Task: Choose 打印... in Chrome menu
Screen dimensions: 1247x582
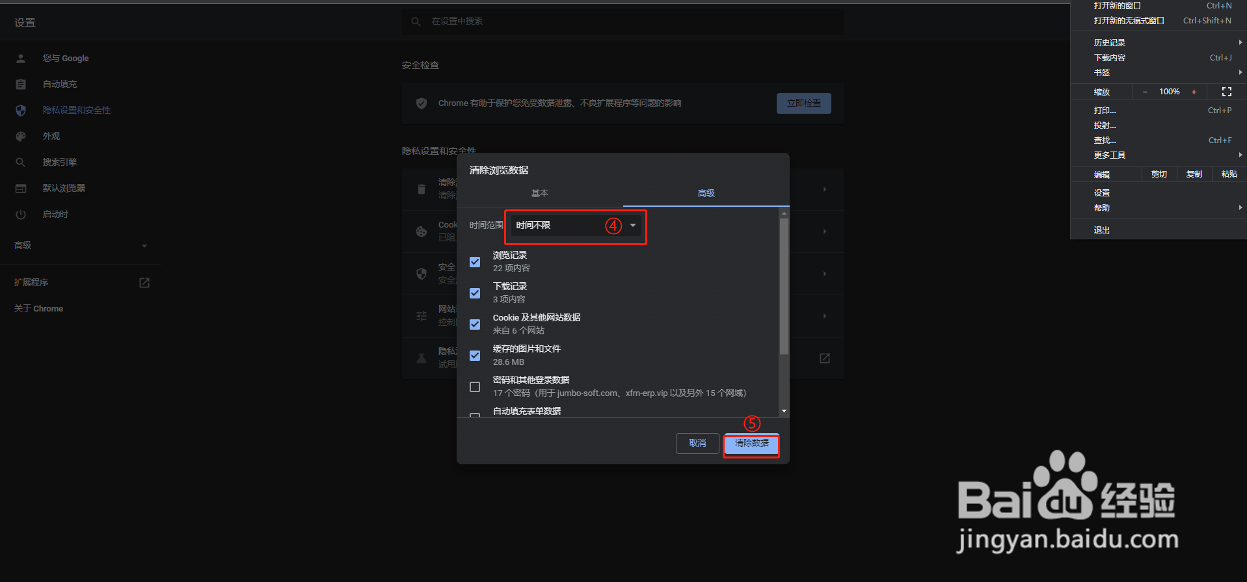Action: (x=1159, y=111)
